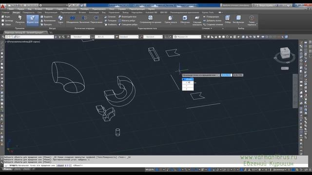Switch to the Лист1 layout tab

[18, 169]
